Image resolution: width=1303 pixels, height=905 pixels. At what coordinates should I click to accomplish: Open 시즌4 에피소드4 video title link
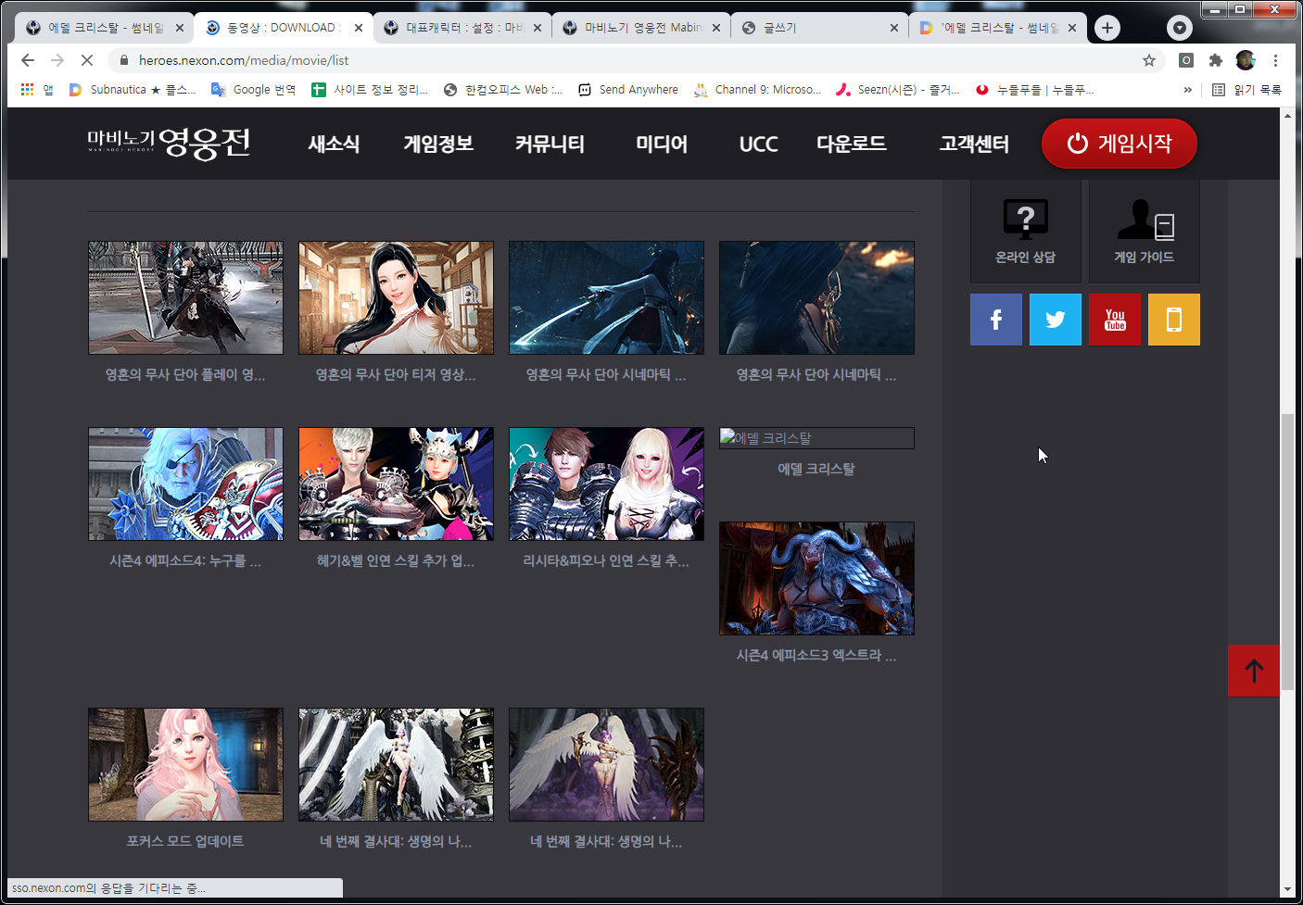[x=185, y=561]
